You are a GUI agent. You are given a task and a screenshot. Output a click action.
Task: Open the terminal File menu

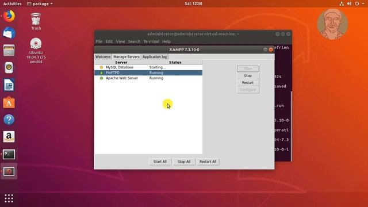pyautogui.click(x=99, y=41)
